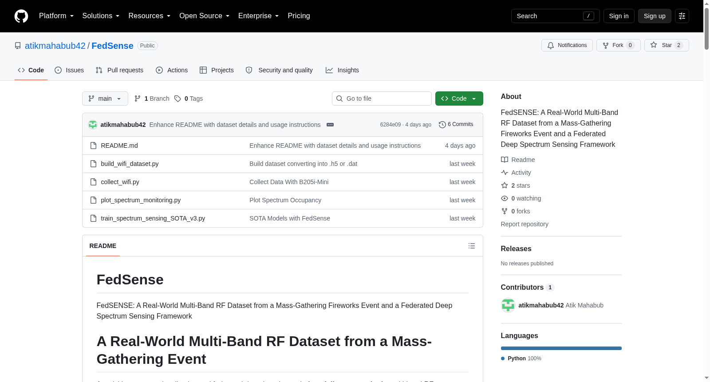Click file icon beside plot_spectrum_monitoring.py
Screen dimensions: 710x382
[x=93, y=200]
